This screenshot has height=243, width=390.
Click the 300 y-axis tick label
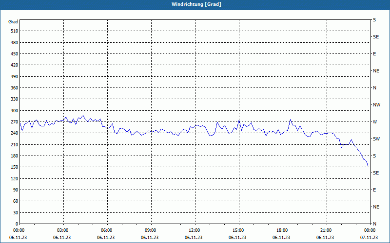[x=15, y=110]
